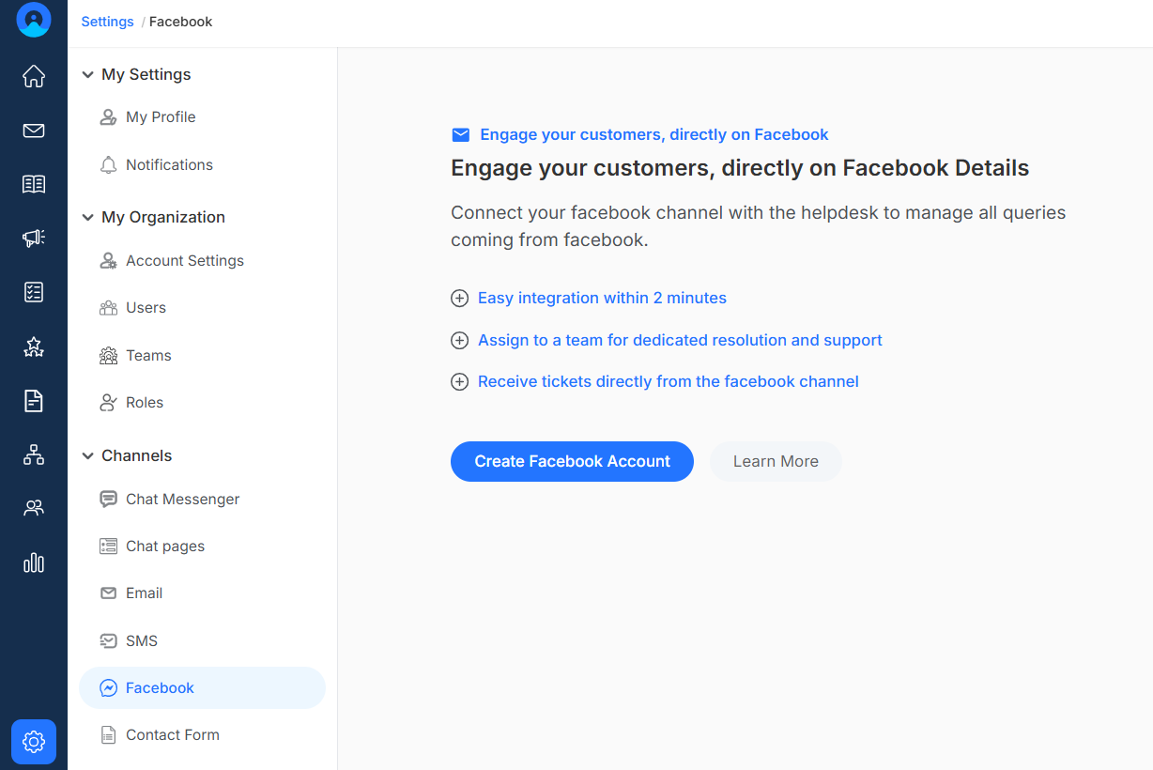Select Email channel label
This screenshot has width=1153, height=770.
(145, 593)
